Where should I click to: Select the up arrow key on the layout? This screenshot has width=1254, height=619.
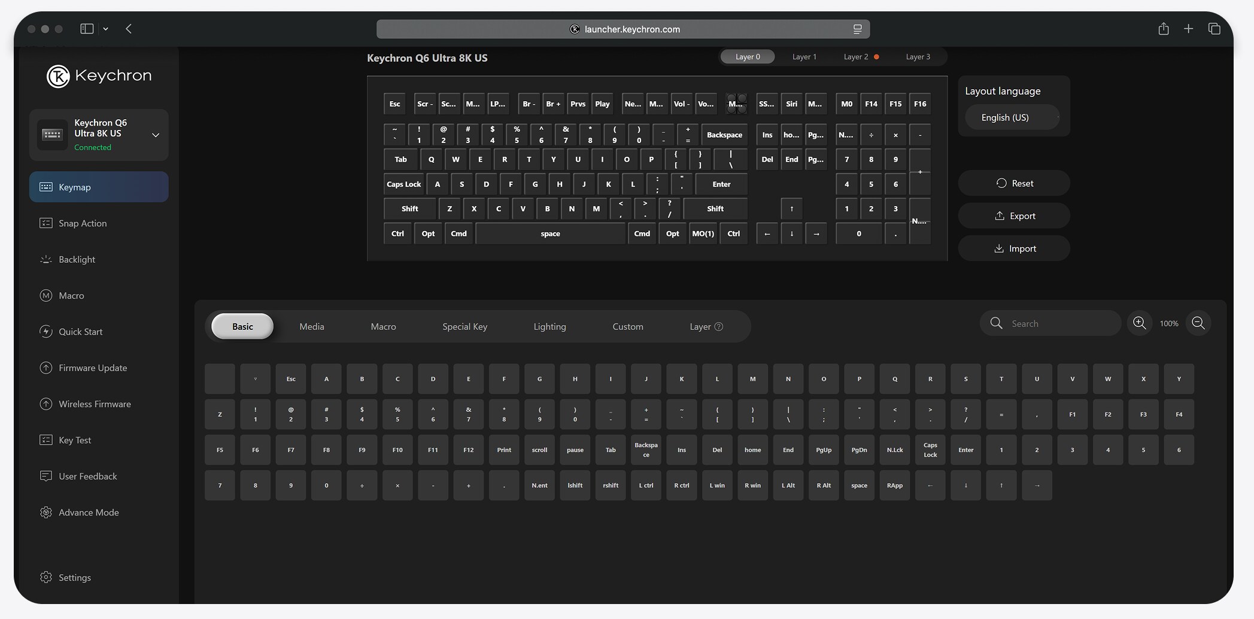(x=791, y=209)
